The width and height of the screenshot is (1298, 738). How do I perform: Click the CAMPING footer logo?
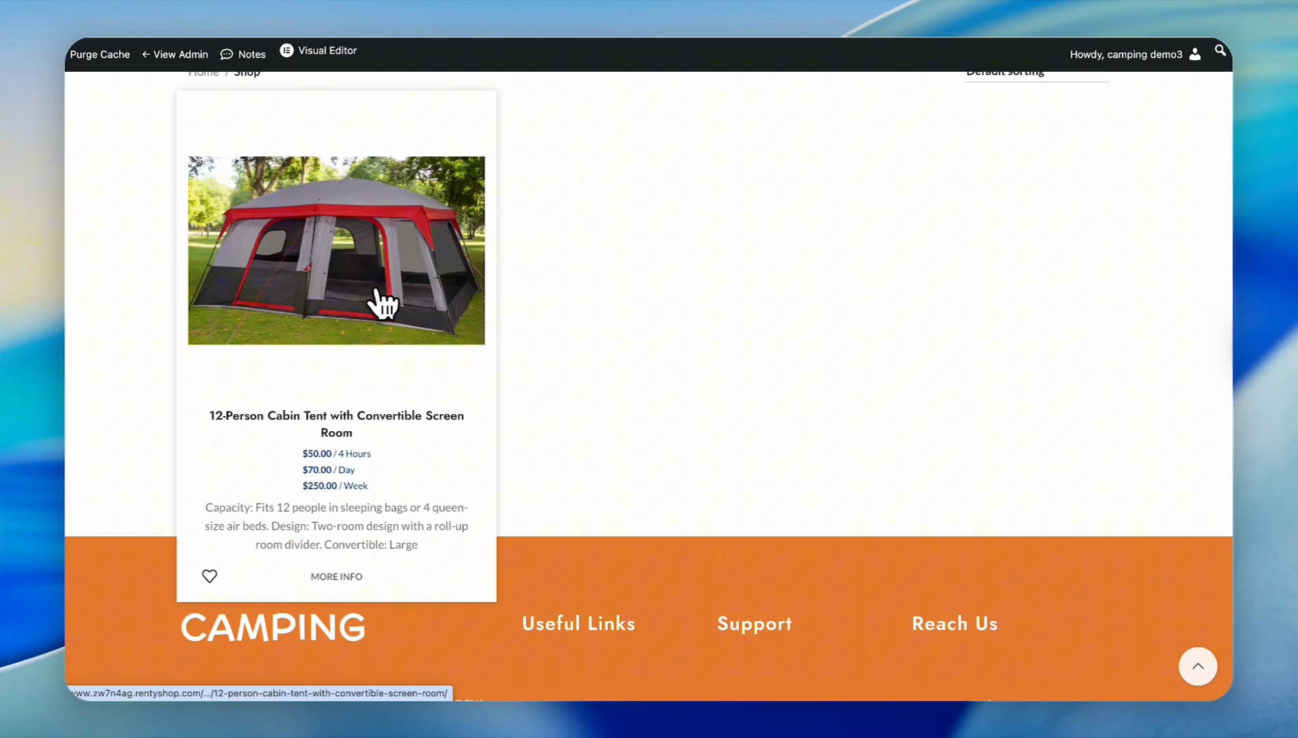(273, 627)
